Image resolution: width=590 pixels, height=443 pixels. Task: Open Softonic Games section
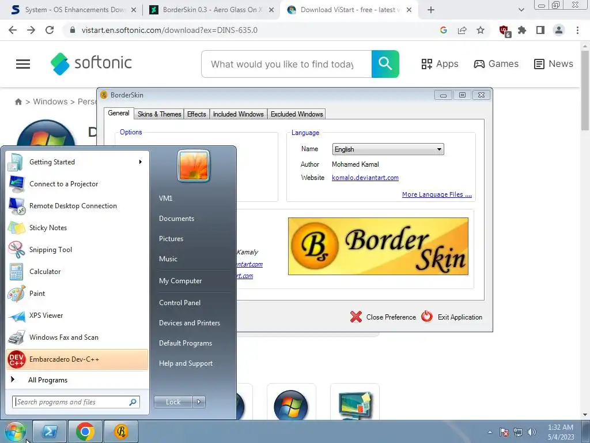pos(496,64)
